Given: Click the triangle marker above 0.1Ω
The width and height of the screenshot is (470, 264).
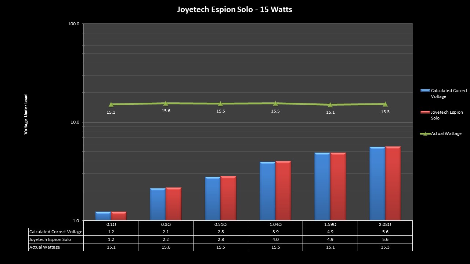Looking at the screenshot, I should [111, 104].
